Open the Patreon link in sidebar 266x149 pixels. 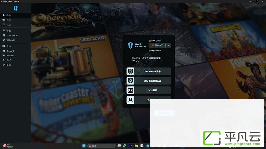[15, 55]
